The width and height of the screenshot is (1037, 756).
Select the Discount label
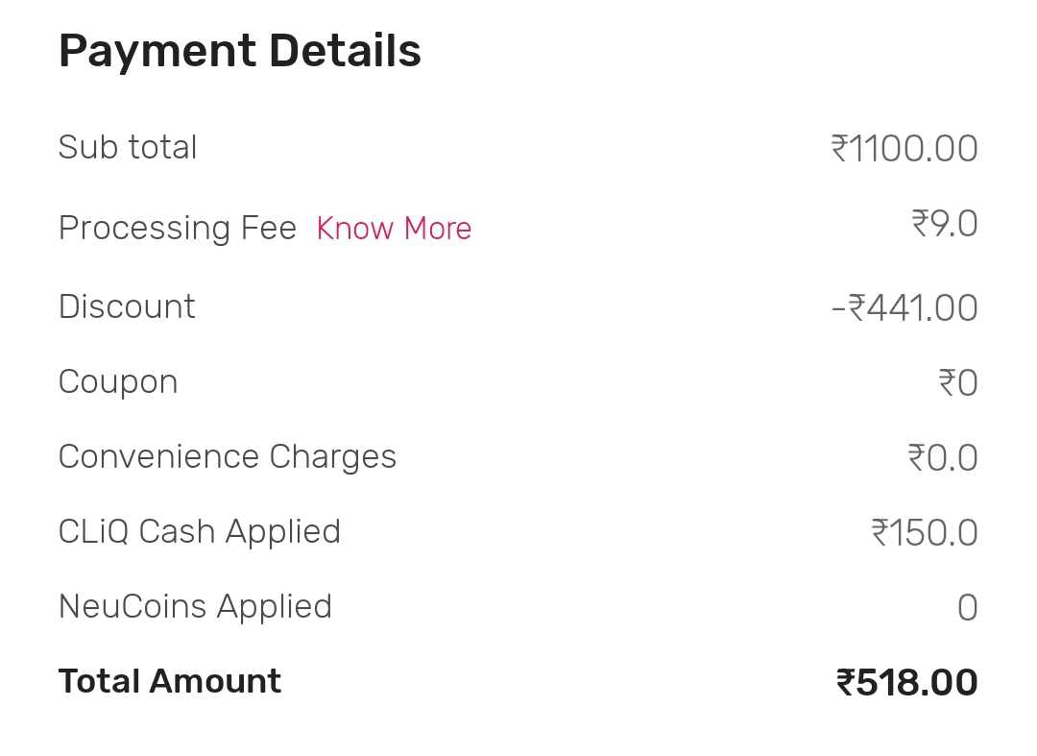coord(127,307)
